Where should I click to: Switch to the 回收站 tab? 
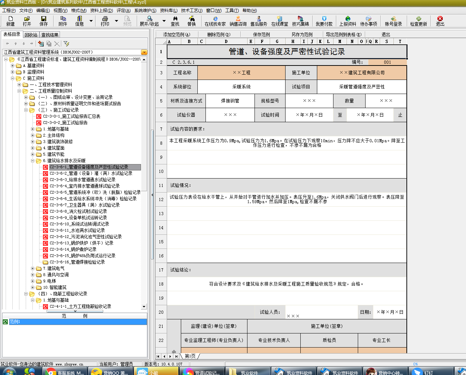(x=31, y=35)
